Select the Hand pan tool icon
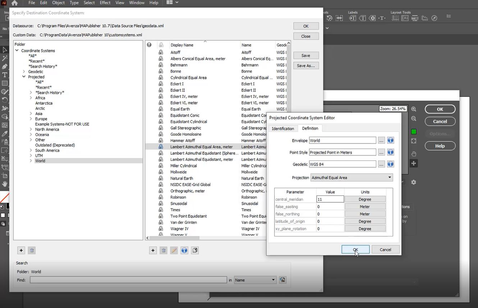 (x=414, y=154)
